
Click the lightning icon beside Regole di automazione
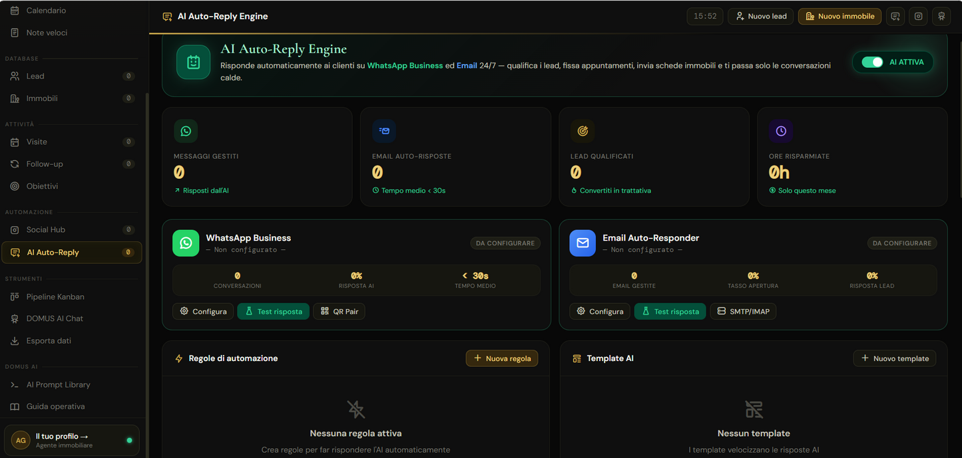tap(178, 359)
